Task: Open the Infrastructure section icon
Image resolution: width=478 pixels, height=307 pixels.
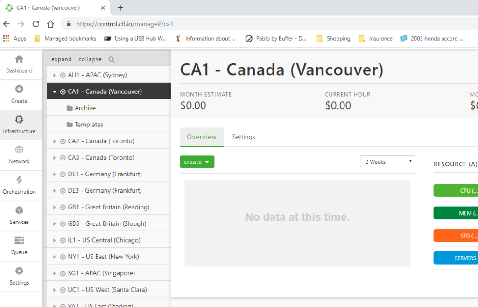Action: (x=19, y=119)
